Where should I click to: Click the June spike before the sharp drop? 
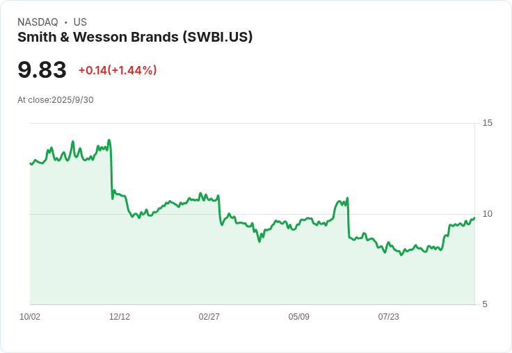pos(347,198)
